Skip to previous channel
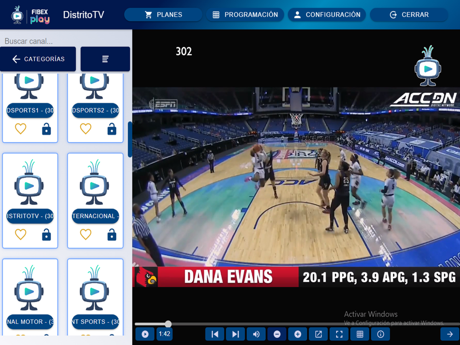Screen dimensions: 460x345 click(215, 334)
